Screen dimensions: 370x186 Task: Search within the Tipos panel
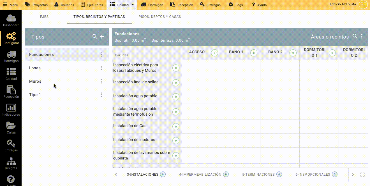click(x=95, y=37)
